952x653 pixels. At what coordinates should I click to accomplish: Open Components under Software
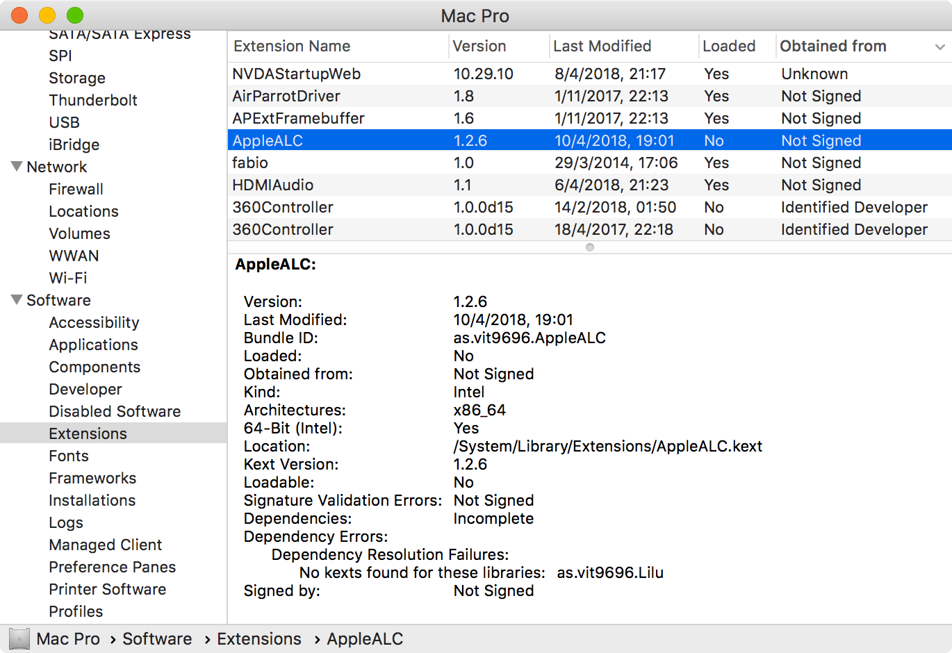tap(95, 367)
